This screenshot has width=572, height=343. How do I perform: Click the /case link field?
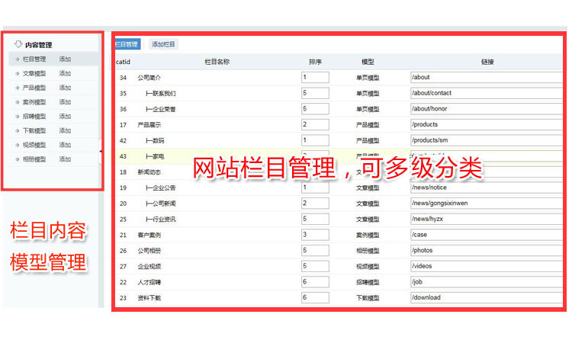[487, 234]
